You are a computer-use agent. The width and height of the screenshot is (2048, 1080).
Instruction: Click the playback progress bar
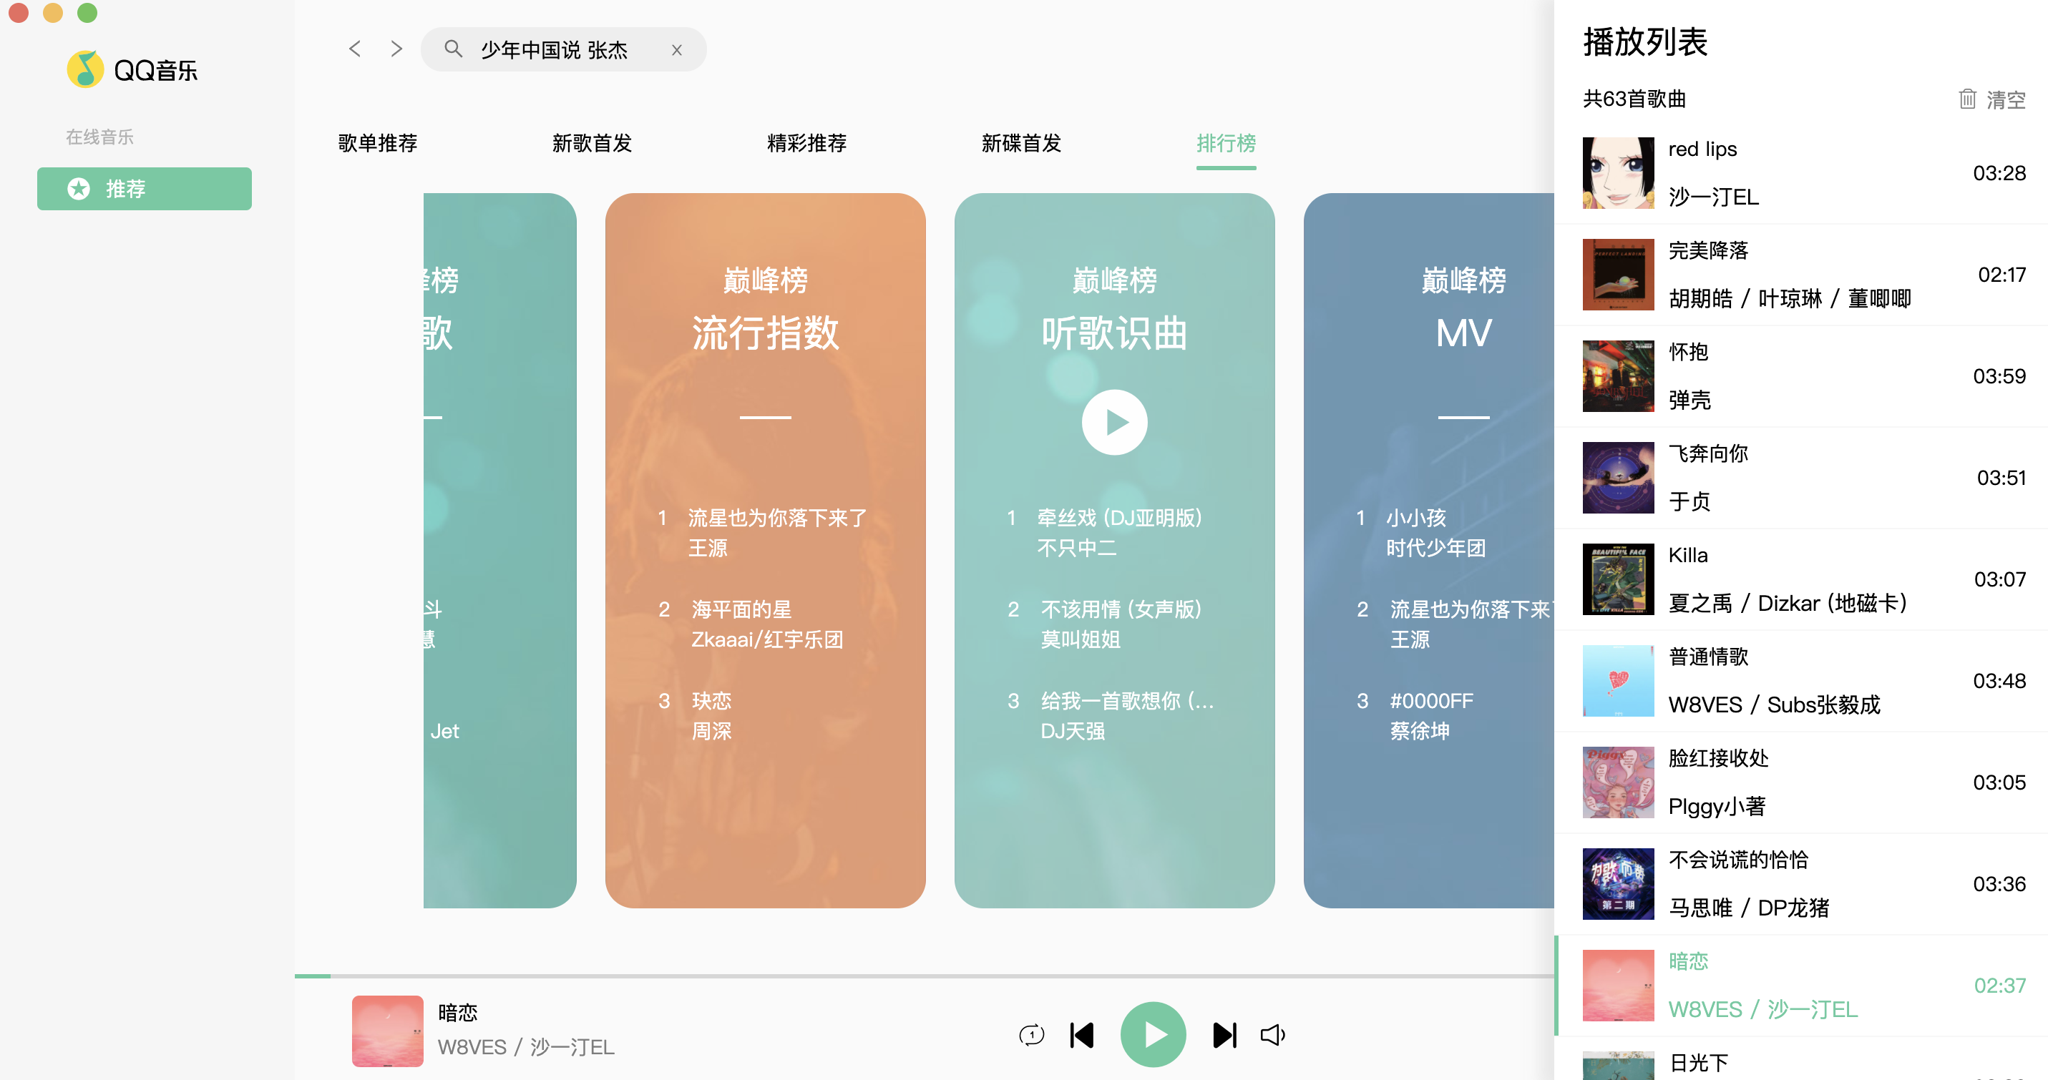click(924, 976)
